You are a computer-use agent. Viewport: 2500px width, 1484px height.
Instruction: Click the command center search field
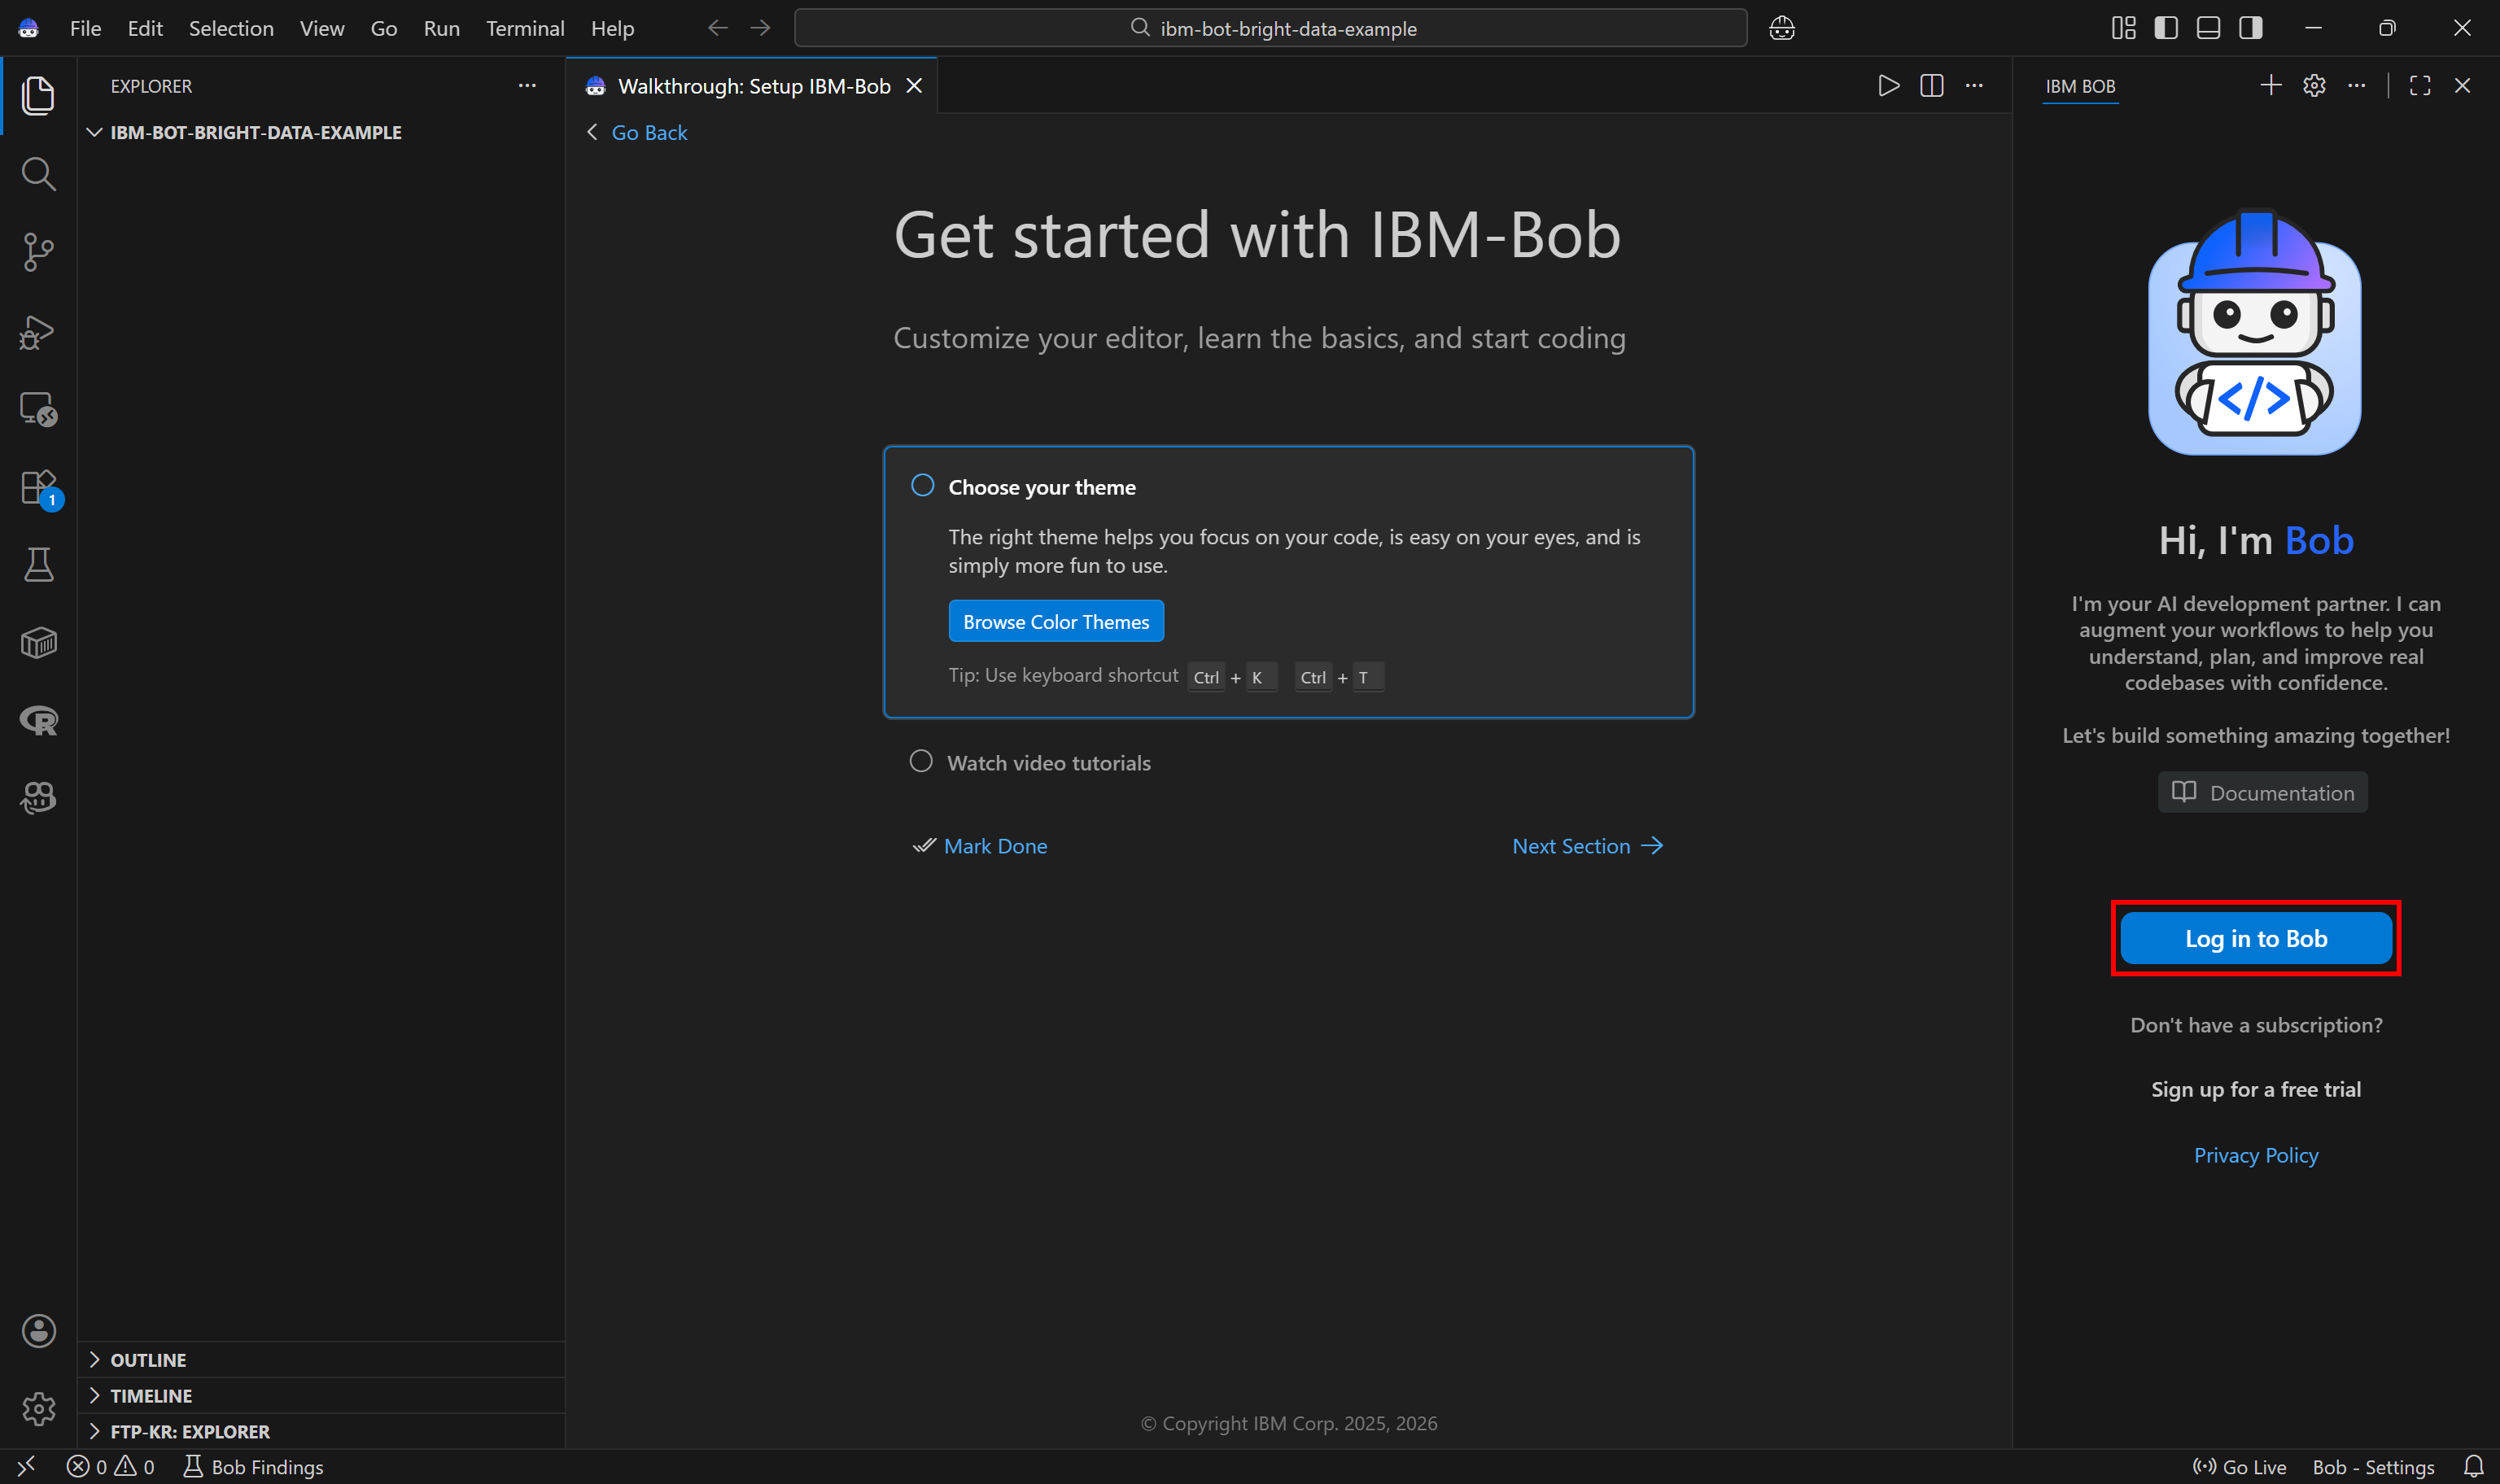[1270, 28]
